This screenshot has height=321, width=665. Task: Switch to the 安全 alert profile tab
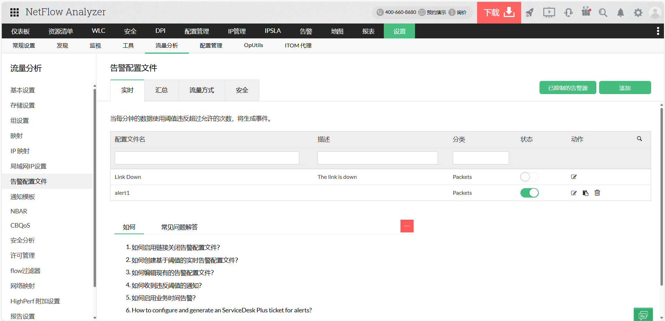coord(242,90)
